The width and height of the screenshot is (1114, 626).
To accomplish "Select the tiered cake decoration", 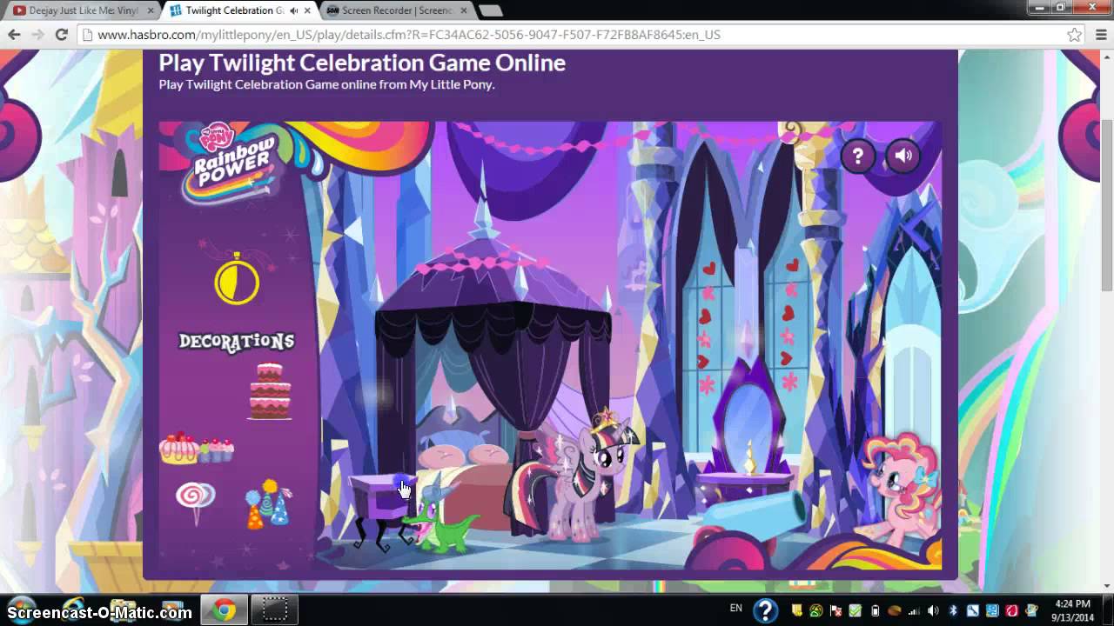I will point(270,391).
